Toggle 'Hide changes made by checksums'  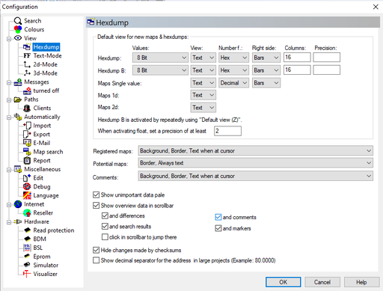[x=96, y=250]
